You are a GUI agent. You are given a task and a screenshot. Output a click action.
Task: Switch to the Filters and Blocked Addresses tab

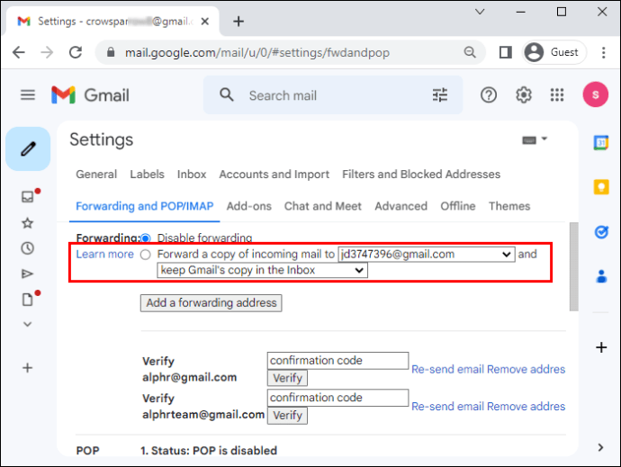tap(421, 175)
